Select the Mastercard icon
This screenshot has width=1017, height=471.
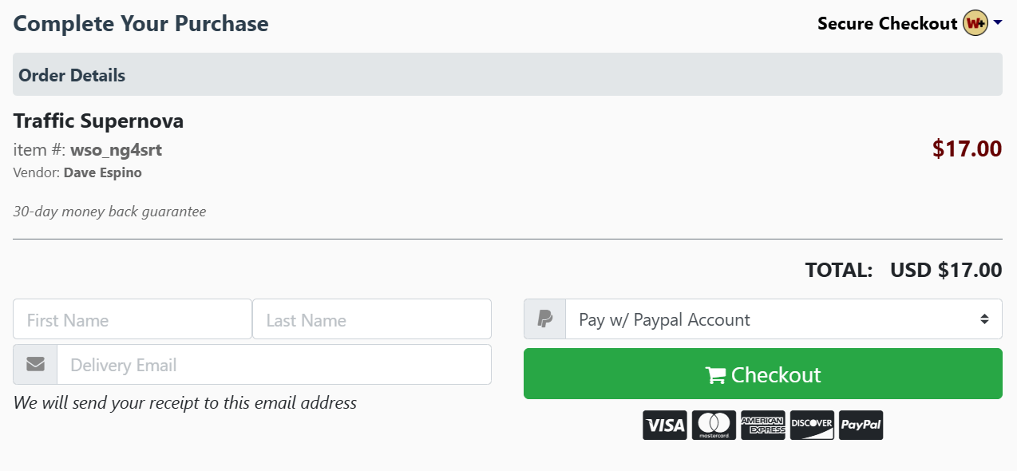pos(713,425)
